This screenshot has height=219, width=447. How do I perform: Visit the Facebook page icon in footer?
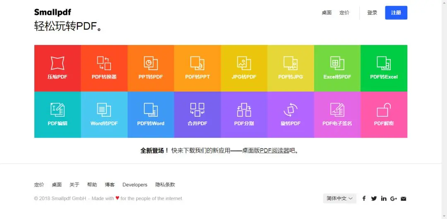[364, 198]
